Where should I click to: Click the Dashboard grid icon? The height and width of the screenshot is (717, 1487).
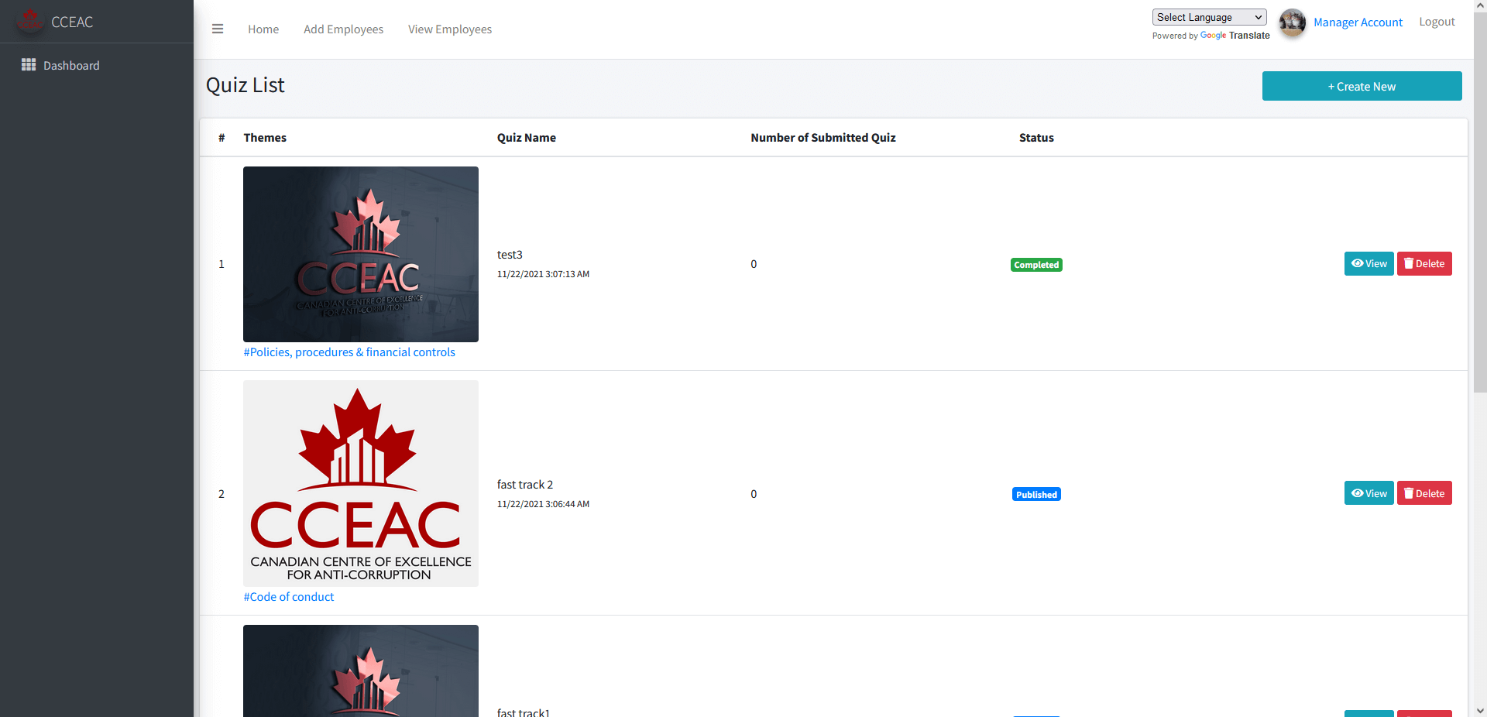(x=29, y=64)
